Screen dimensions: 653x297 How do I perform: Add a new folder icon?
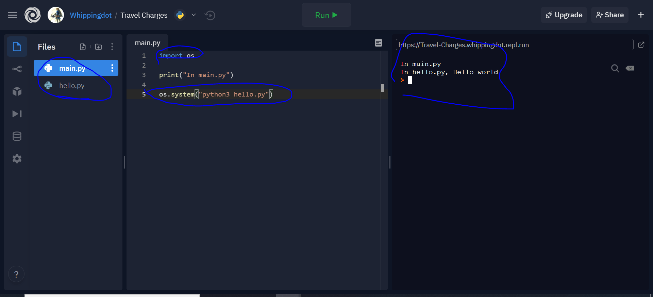coord(99,47)
